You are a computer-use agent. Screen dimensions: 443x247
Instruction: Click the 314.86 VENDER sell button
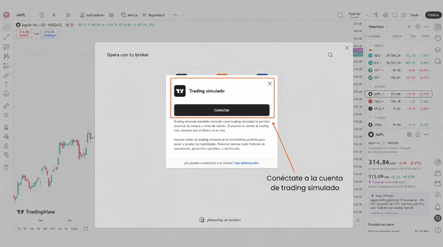click(24, 34)
